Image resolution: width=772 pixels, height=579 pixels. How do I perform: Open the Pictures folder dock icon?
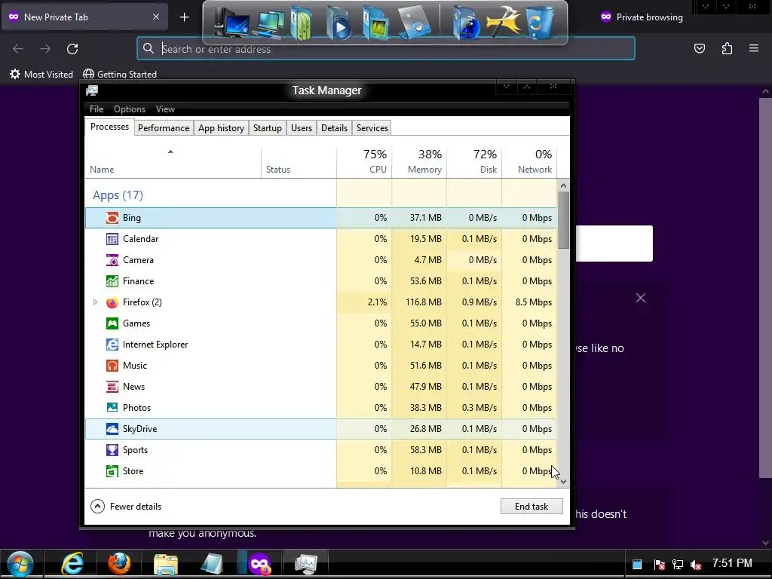pos(375,22)
